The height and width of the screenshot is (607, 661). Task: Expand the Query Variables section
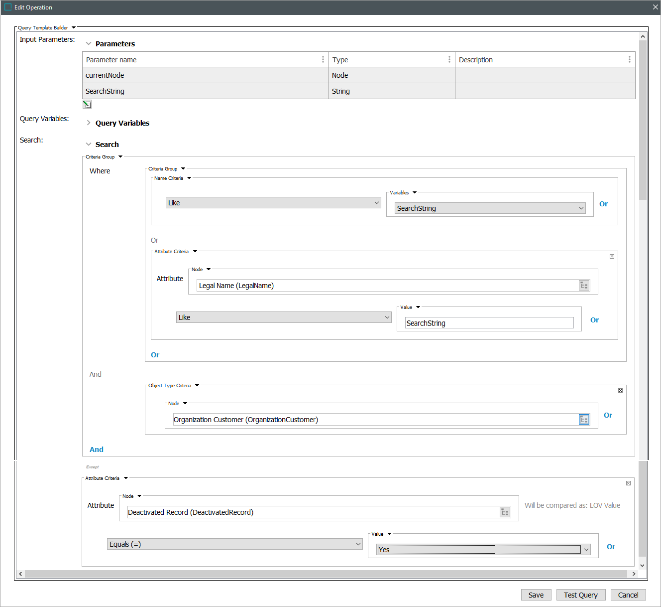coord(89,123)
